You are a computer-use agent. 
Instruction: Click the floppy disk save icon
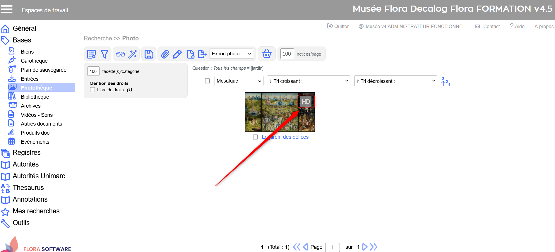coord(149,54)
